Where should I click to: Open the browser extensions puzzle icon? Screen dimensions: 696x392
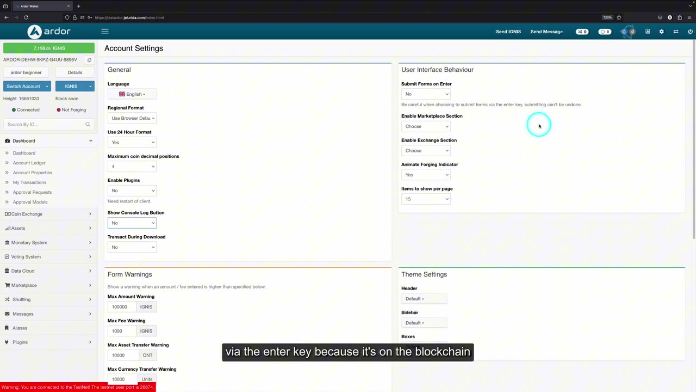pyautogui.click(x=680, y=17)
